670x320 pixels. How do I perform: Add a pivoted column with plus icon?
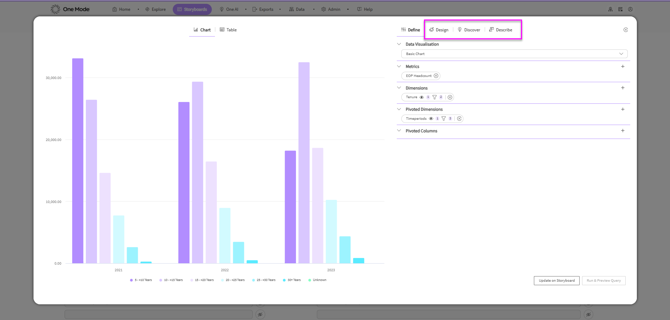tap(623, 131)
